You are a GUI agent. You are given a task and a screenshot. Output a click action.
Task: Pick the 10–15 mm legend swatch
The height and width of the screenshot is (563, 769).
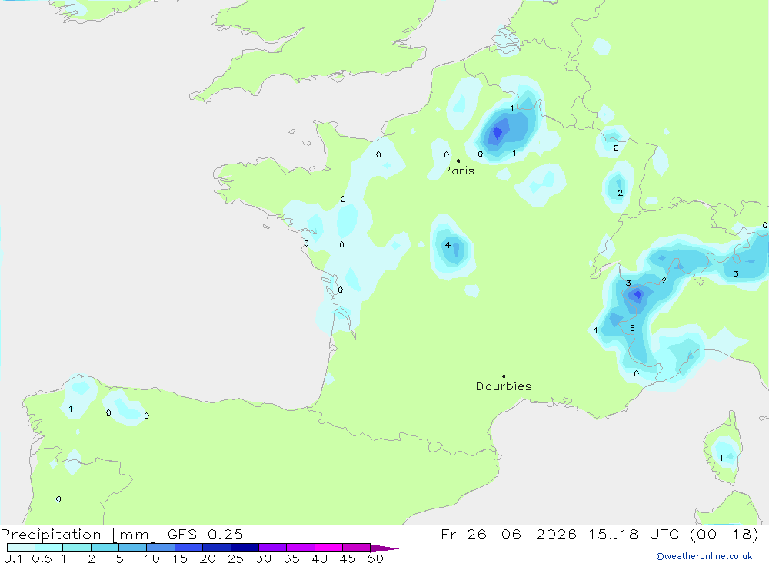(x=161, y=548)
